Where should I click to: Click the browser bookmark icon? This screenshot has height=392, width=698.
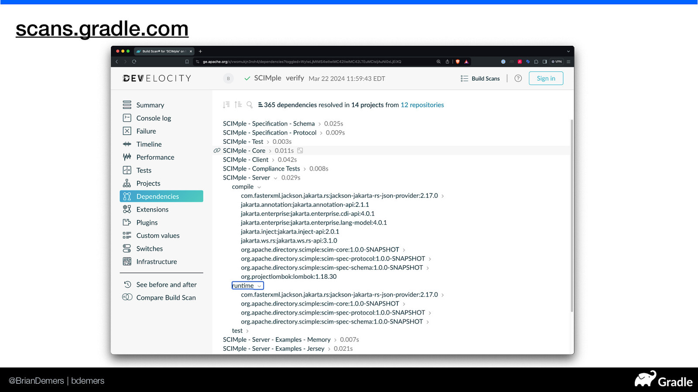(187, 62)
